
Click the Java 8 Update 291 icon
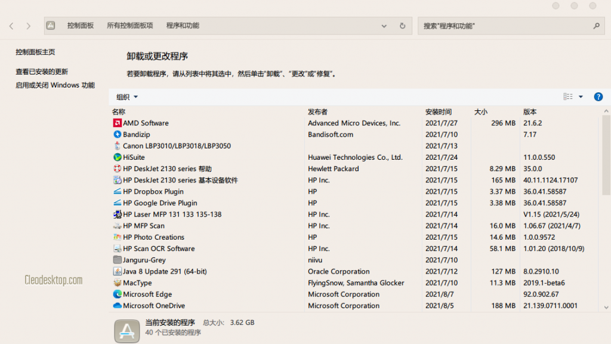(x=118, y=271)
